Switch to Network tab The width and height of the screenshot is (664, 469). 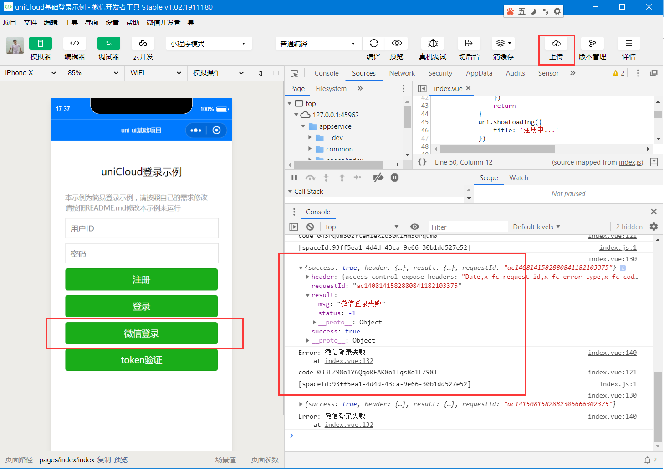pyautogui.click(x=402, y=73)
